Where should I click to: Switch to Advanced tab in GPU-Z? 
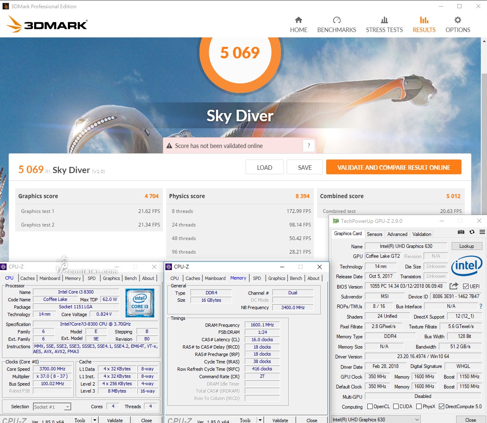click(x=397, y=234)
